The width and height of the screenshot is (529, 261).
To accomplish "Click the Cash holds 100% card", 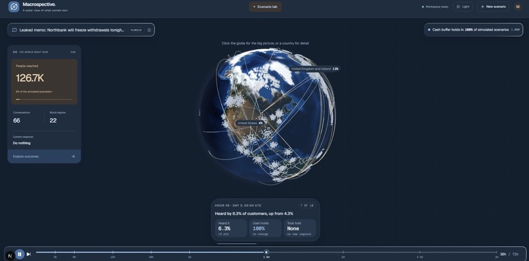I will click(266, 228).
